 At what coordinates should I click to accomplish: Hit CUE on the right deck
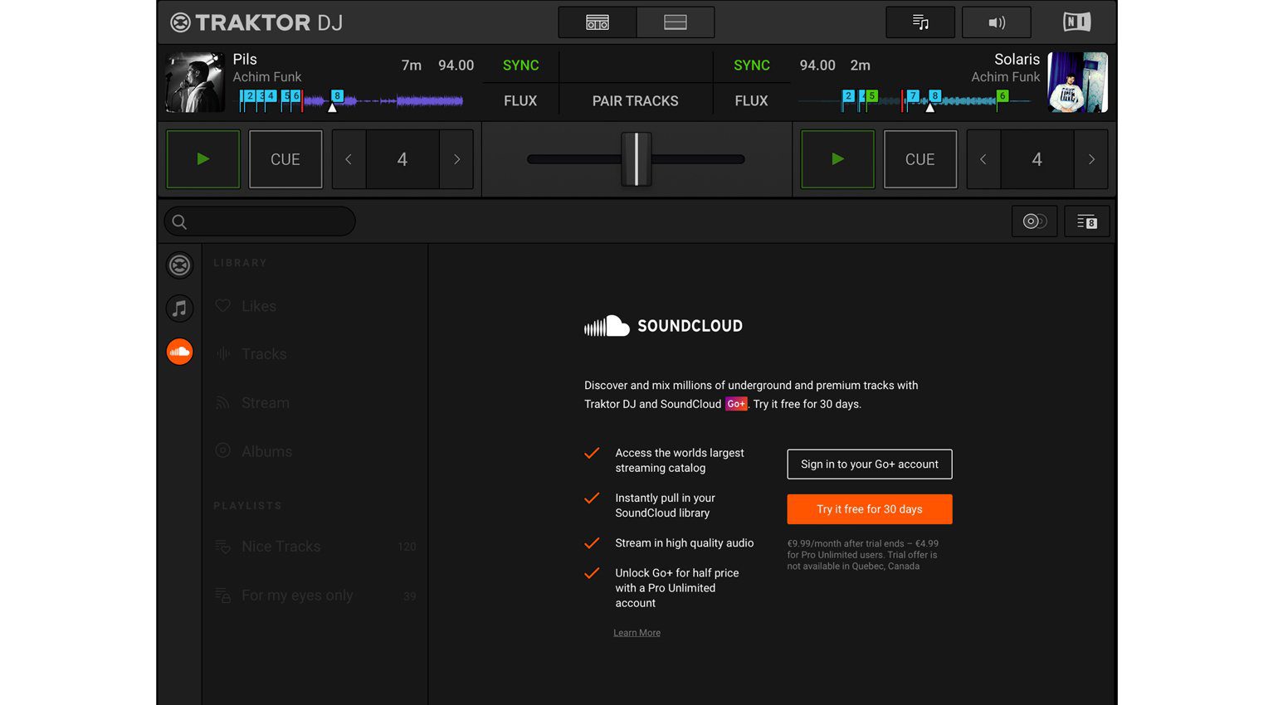pyautogui.click(x=919, y=159)
